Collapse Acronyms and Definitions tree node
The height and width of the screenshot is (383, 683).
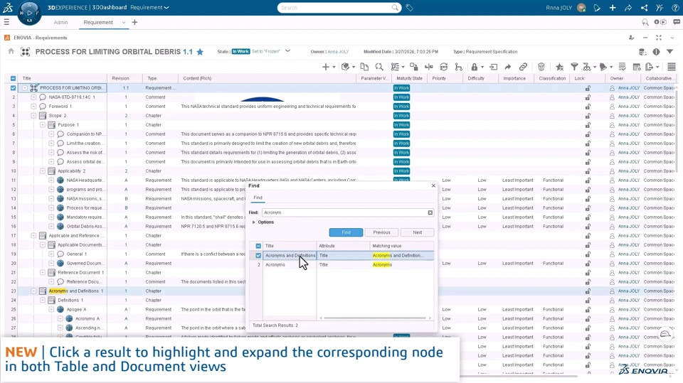coord(33,291)
